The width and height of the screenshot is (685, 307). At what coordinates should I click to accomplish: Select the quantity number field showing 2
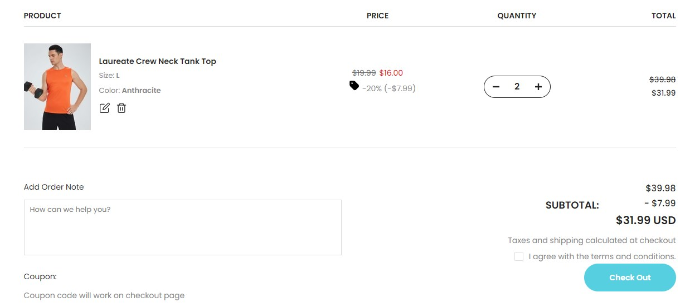pos(517,87)
